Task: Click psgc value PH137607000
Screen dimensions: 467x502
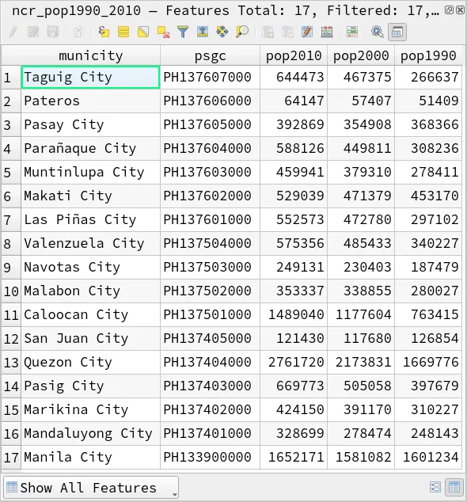Action: tap(210, 77)
